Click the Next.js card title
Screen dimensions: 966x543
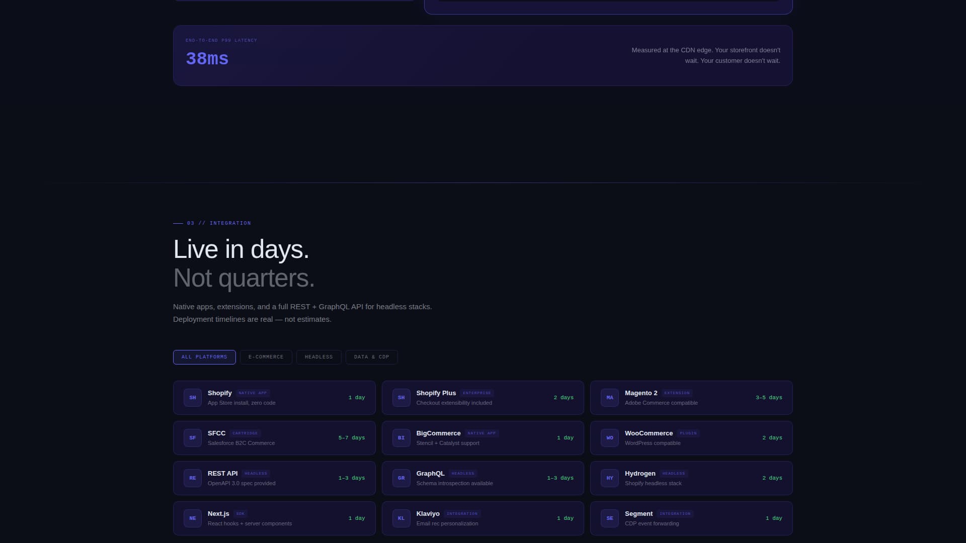tap(218, 514)
